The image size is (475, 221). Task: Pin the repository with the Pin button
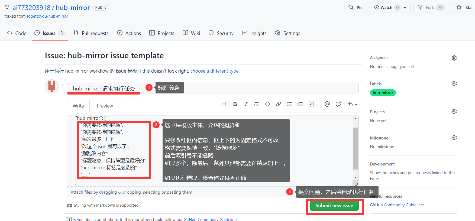(356, 7)
